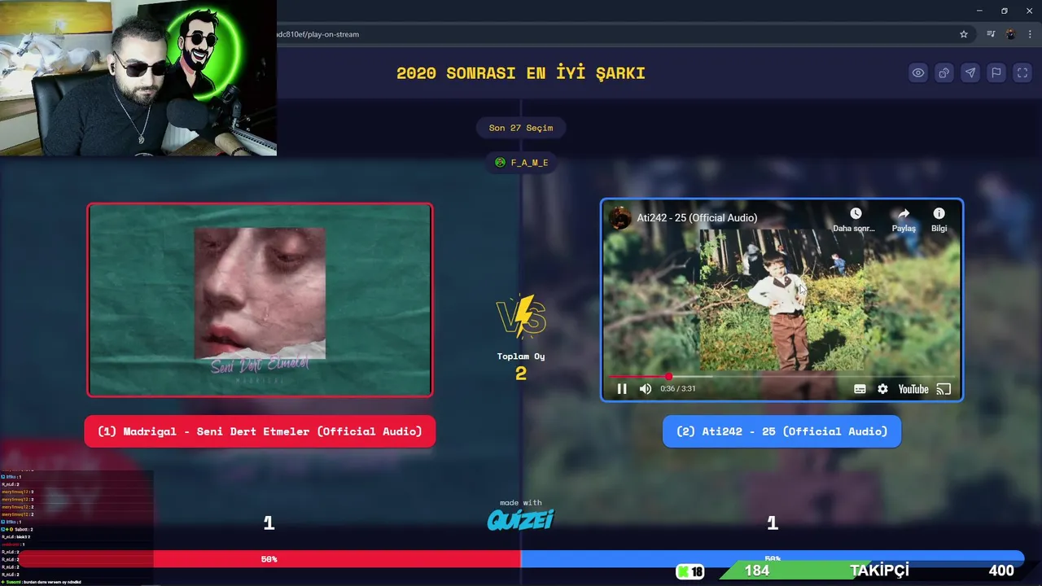
Task: Bookmark this page with the star icon
Action: pos(964,34)
